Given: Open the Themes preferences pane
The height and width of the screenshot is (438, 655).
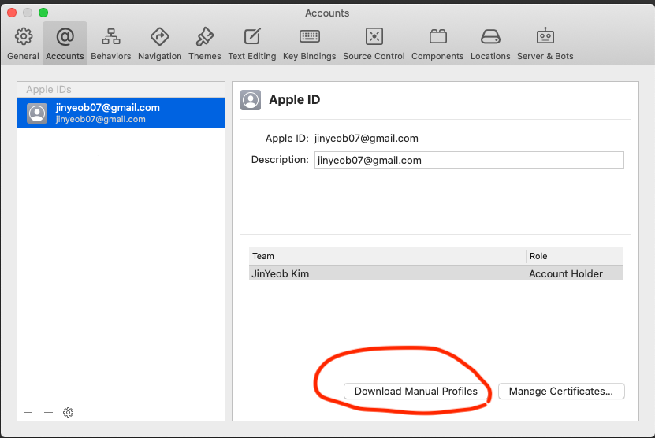Looking at the screenshot, I should pyautogui.click(x=204, y=44).
